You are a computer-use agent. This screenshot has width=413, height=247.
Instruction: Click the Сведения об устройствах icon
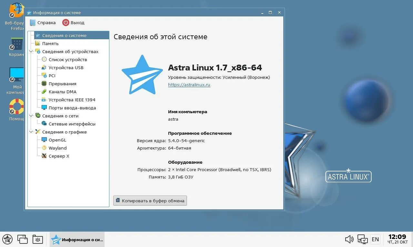38,51
